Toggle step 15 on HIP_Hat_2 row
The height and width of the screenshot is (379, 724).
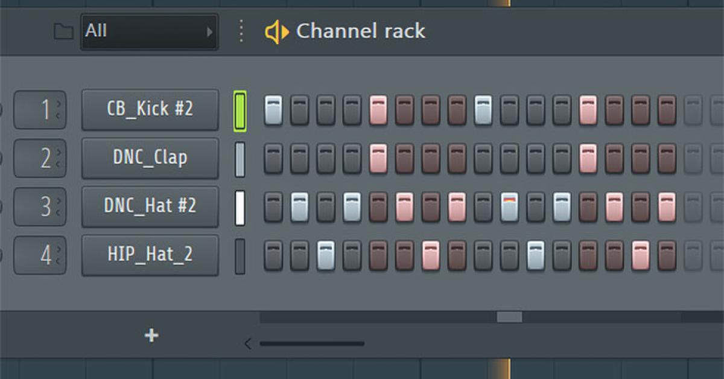[641, 255]
